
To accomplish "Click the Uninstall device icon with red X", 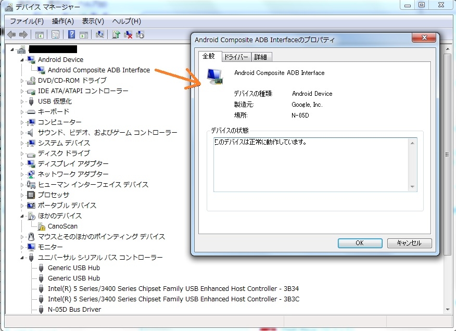I will click(x=128, y=35).
